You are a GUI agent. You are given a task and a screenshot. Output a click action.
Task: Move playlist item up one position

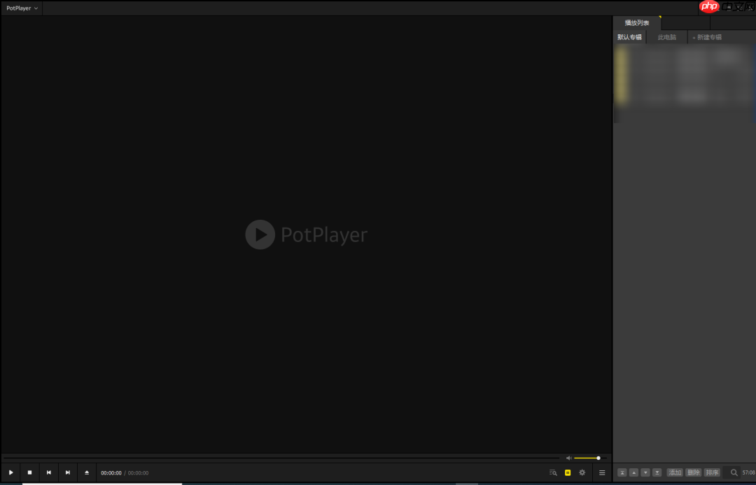[633, 472]
